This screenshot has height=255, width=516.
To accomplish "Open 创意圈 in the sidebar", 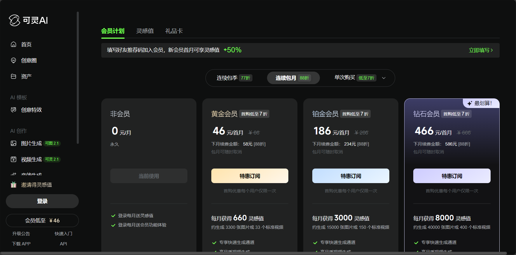I will (x=29, y=60).
